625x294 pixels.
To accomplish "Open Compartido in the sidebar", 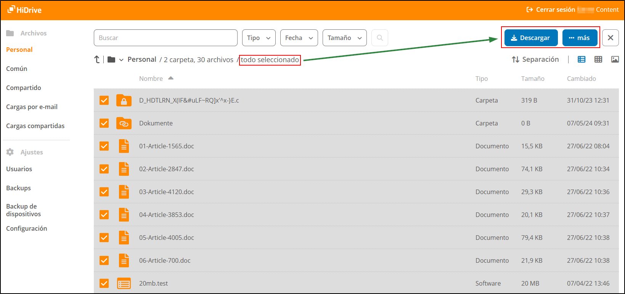I will pos(24,88).
